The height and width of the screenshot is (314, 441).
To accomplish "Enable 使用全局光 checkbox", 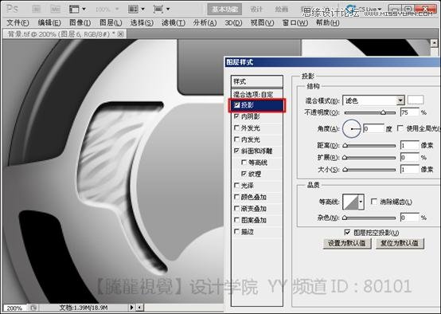I will pos(400,128).
